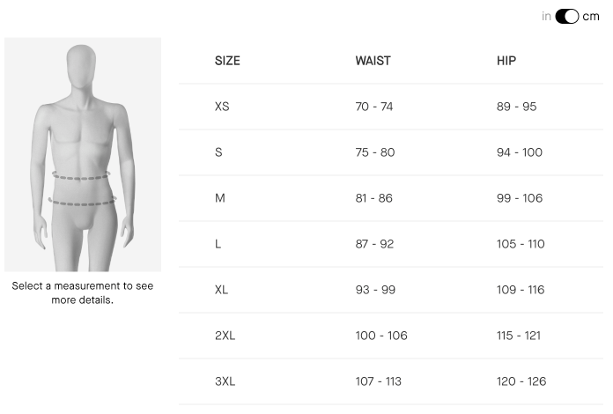Select the XS size row
The image size is (613, 414).
[391, 107]
